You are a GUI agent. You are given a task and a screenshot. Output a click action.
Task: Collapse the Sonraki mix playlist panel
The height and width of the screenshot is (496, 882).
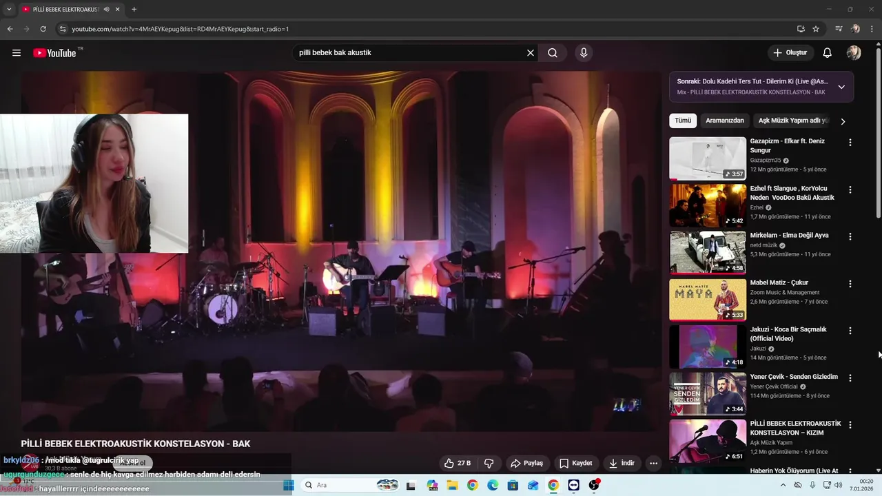click(841, 87)
